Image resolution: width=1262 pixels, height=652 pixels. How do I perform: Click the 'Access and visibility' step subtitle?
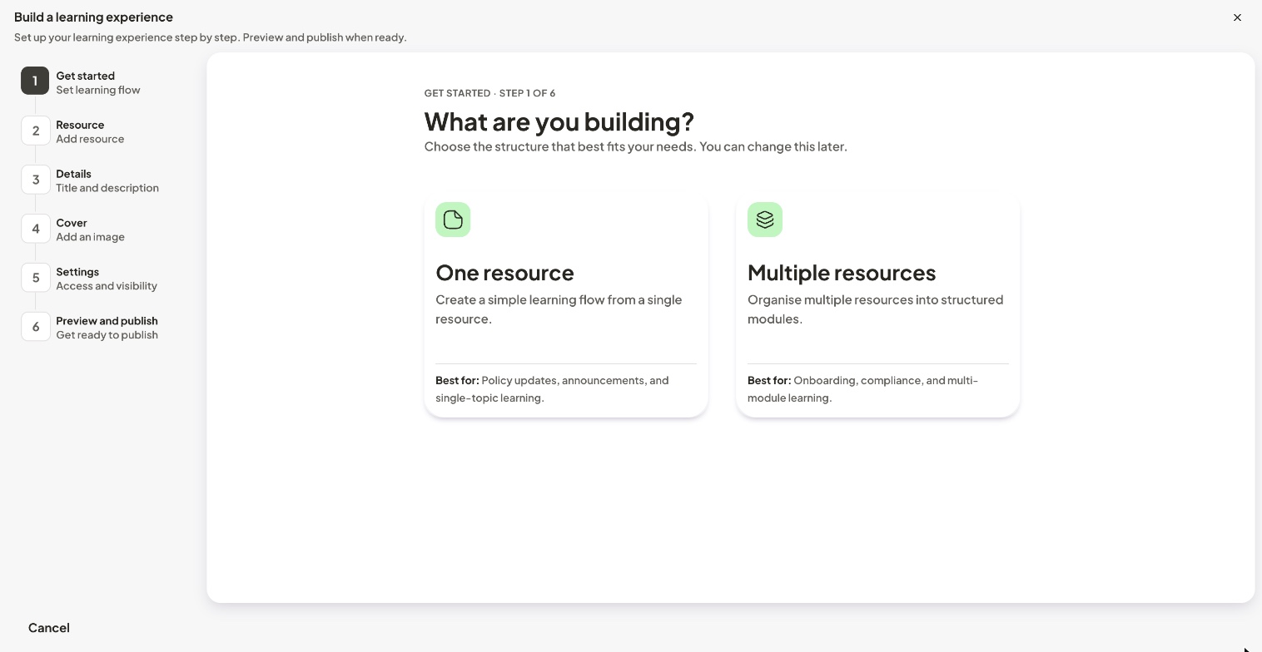pyautogui.click(x=107, y=286)
